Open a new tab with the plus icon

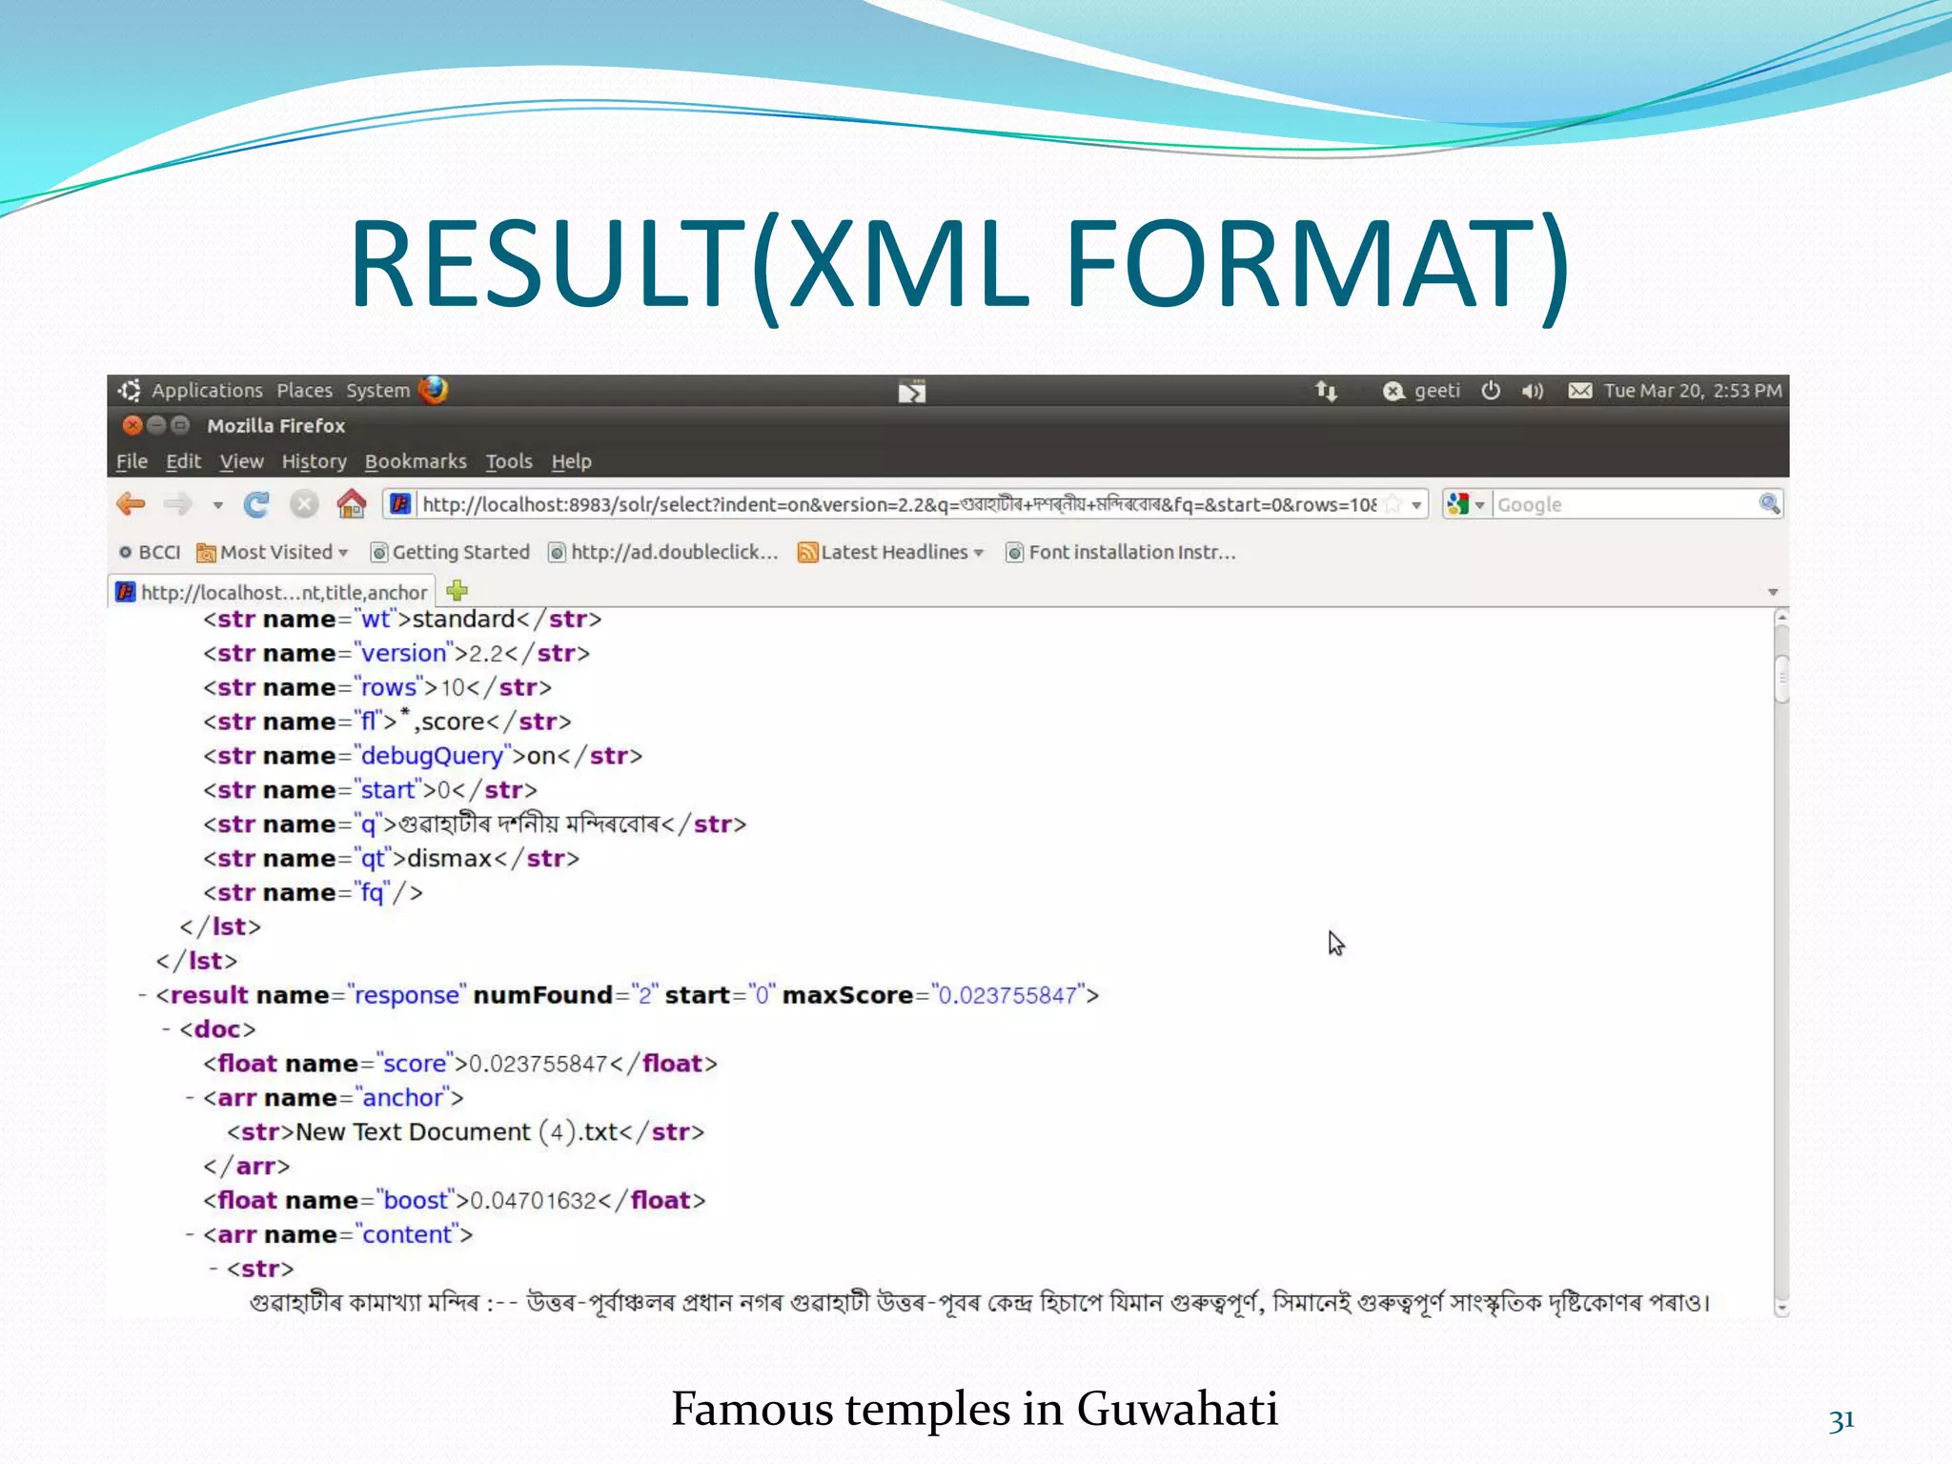pyautogui.click(x=457, y=591)
